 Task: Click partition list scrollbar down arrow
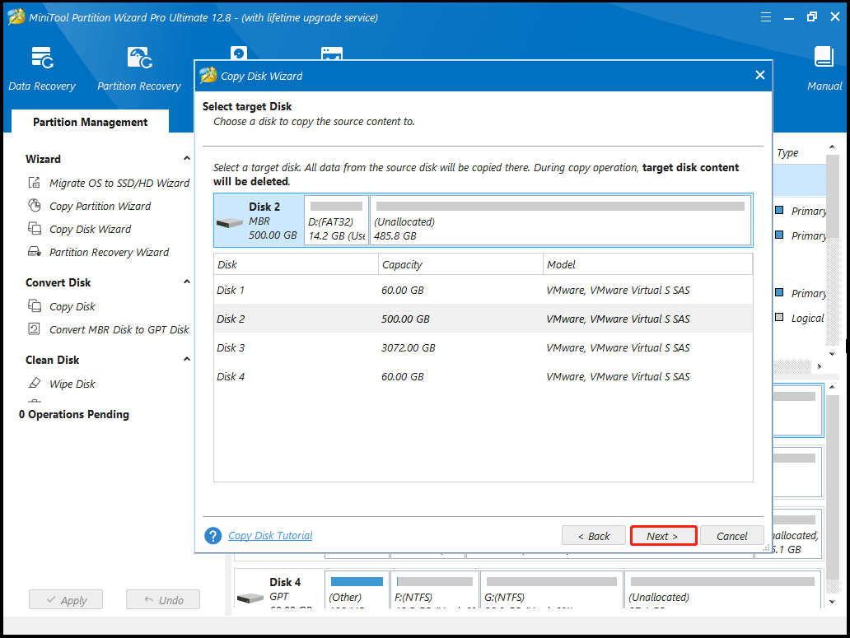pyautogui.click(x=832, y=354)
